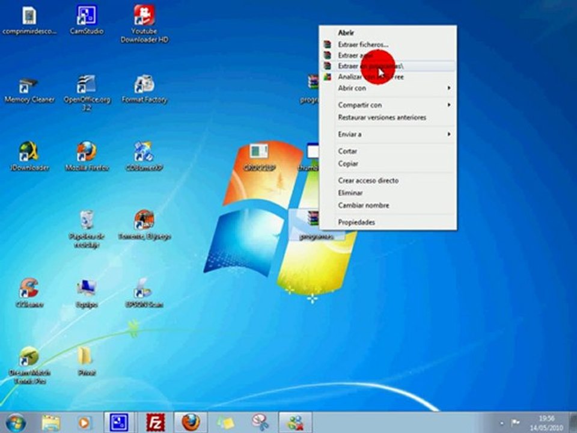
Task: Select the Youtube Downloader HD shortcut
Action: tap(144, 24)
